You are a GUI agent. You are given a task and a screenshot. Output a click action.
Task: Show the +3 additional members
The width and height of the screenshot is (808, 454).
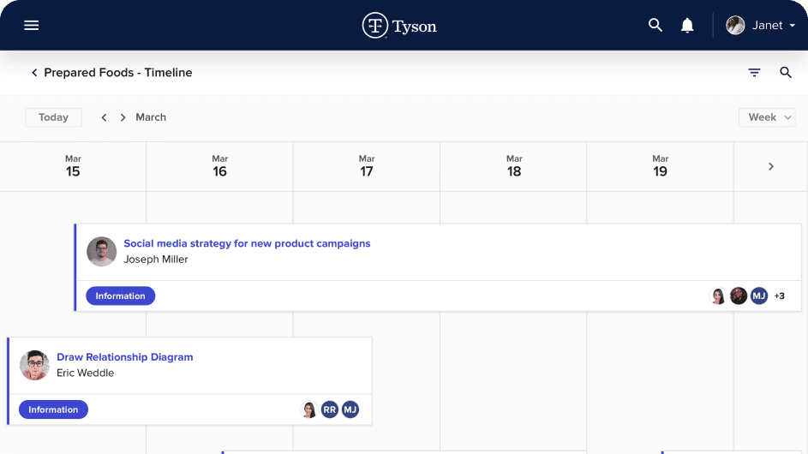click(779, 296)
